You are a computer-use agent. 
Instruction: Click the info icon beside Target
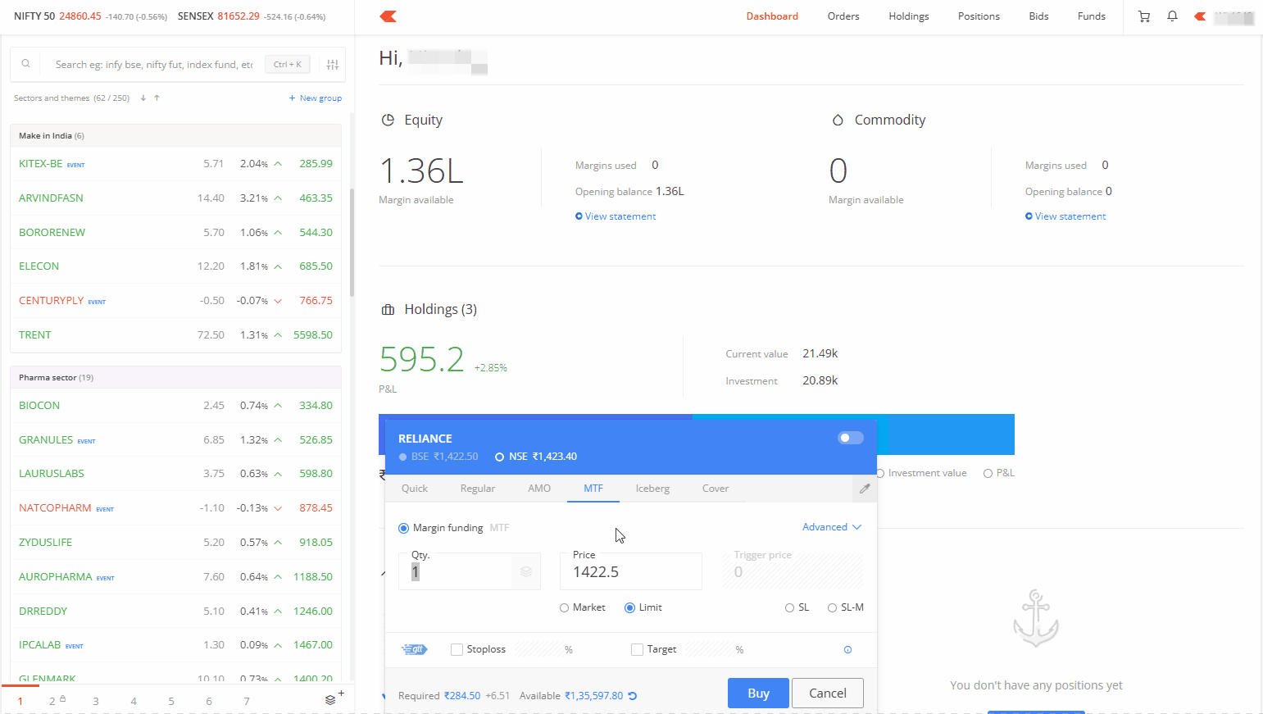[847, 649]
